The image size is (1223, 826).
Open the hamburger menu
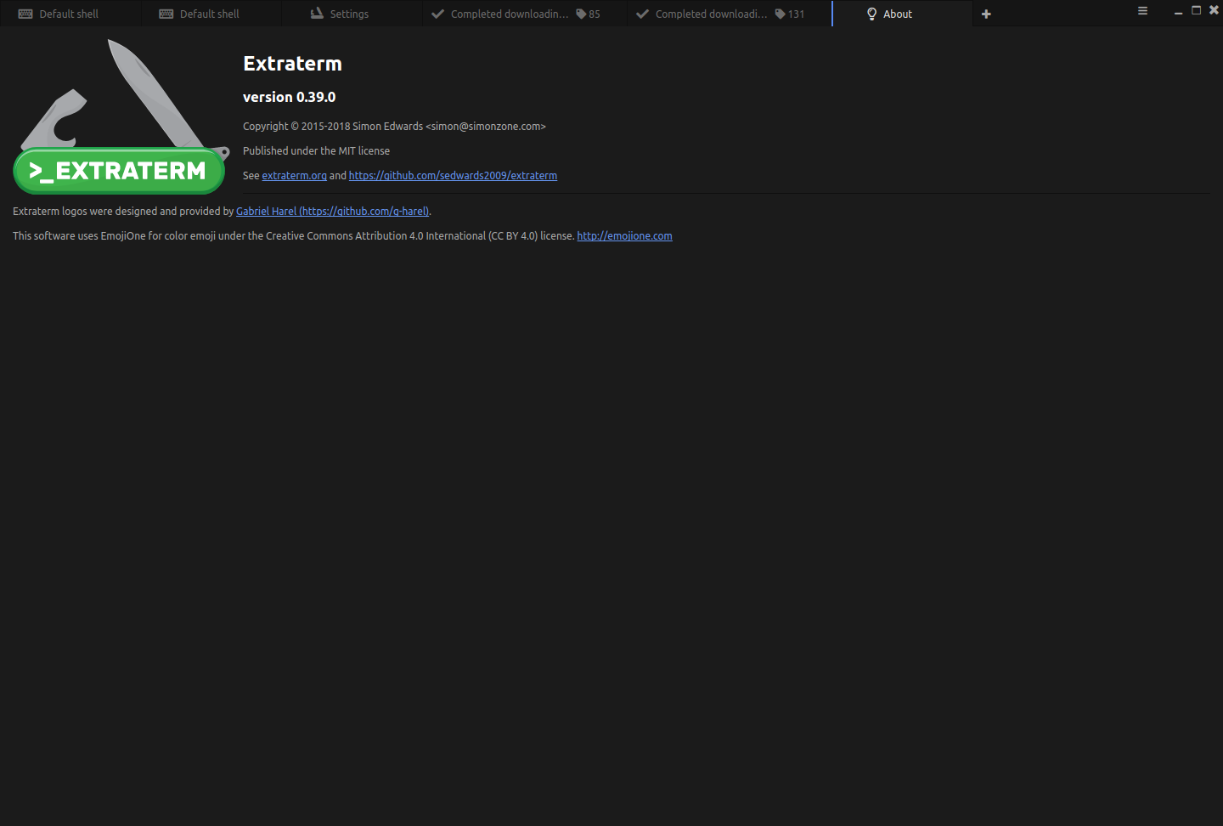pos(1142,11)
